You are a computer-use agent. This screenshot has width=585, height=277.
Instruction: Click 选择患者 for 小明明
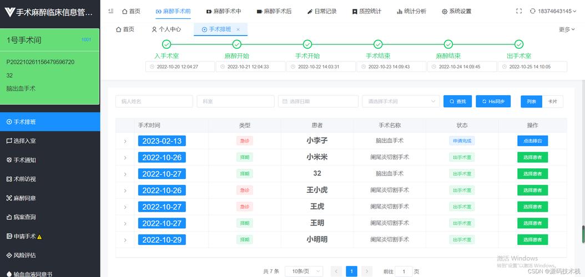coord(532,239)
